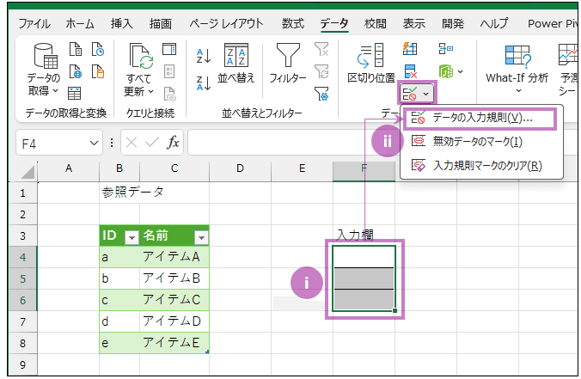Sort descending with the Z-A icon
581x379 pixels.
coord(204,83)
